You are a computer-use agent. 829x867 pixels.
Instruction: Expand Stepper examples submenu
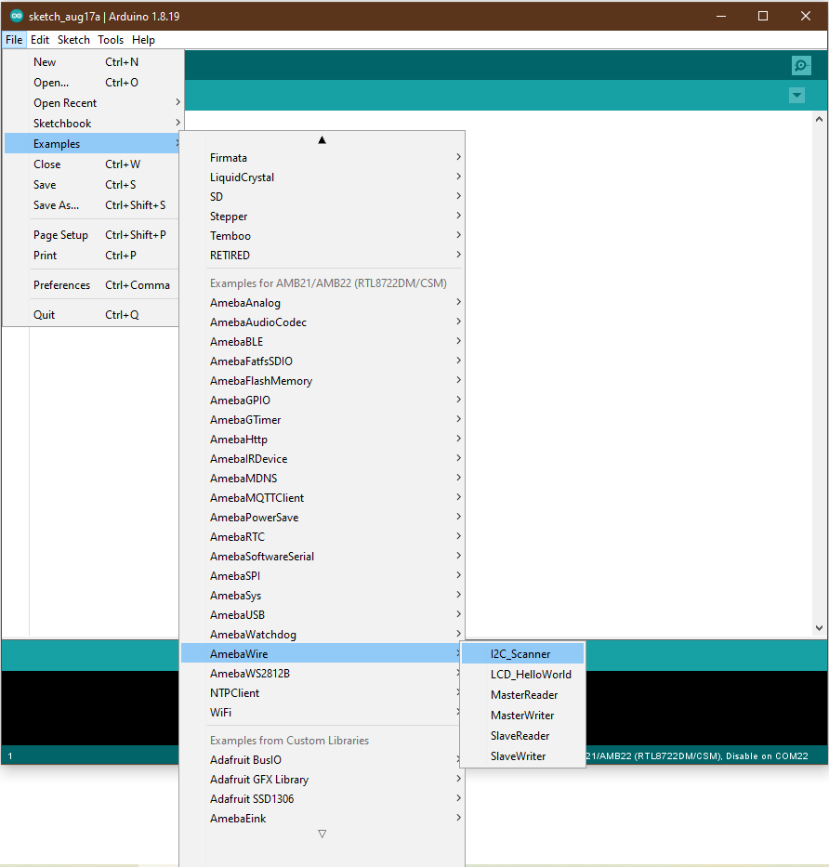(322, 217)
